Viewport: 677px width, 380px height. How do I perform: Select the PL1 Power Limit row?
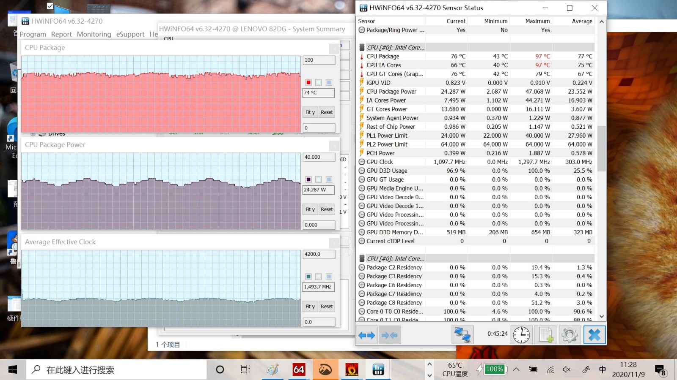pos(476,136)
